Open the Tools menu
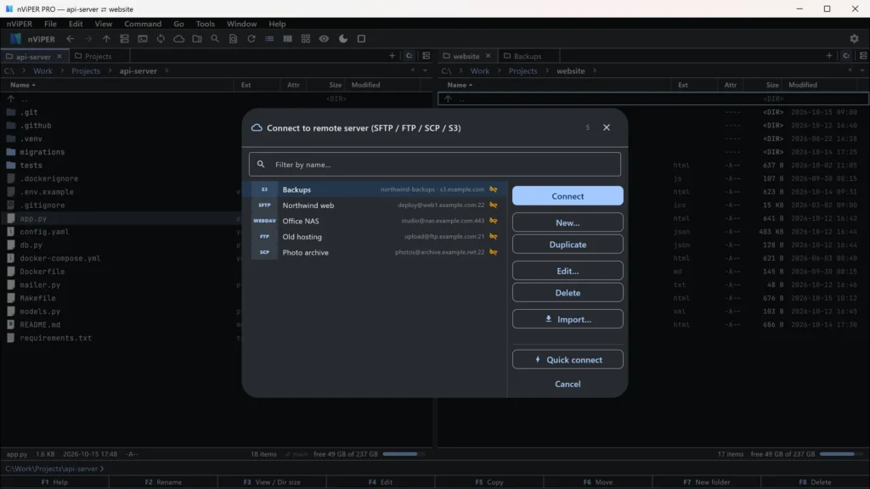870x489 pixels. point(206,24)
